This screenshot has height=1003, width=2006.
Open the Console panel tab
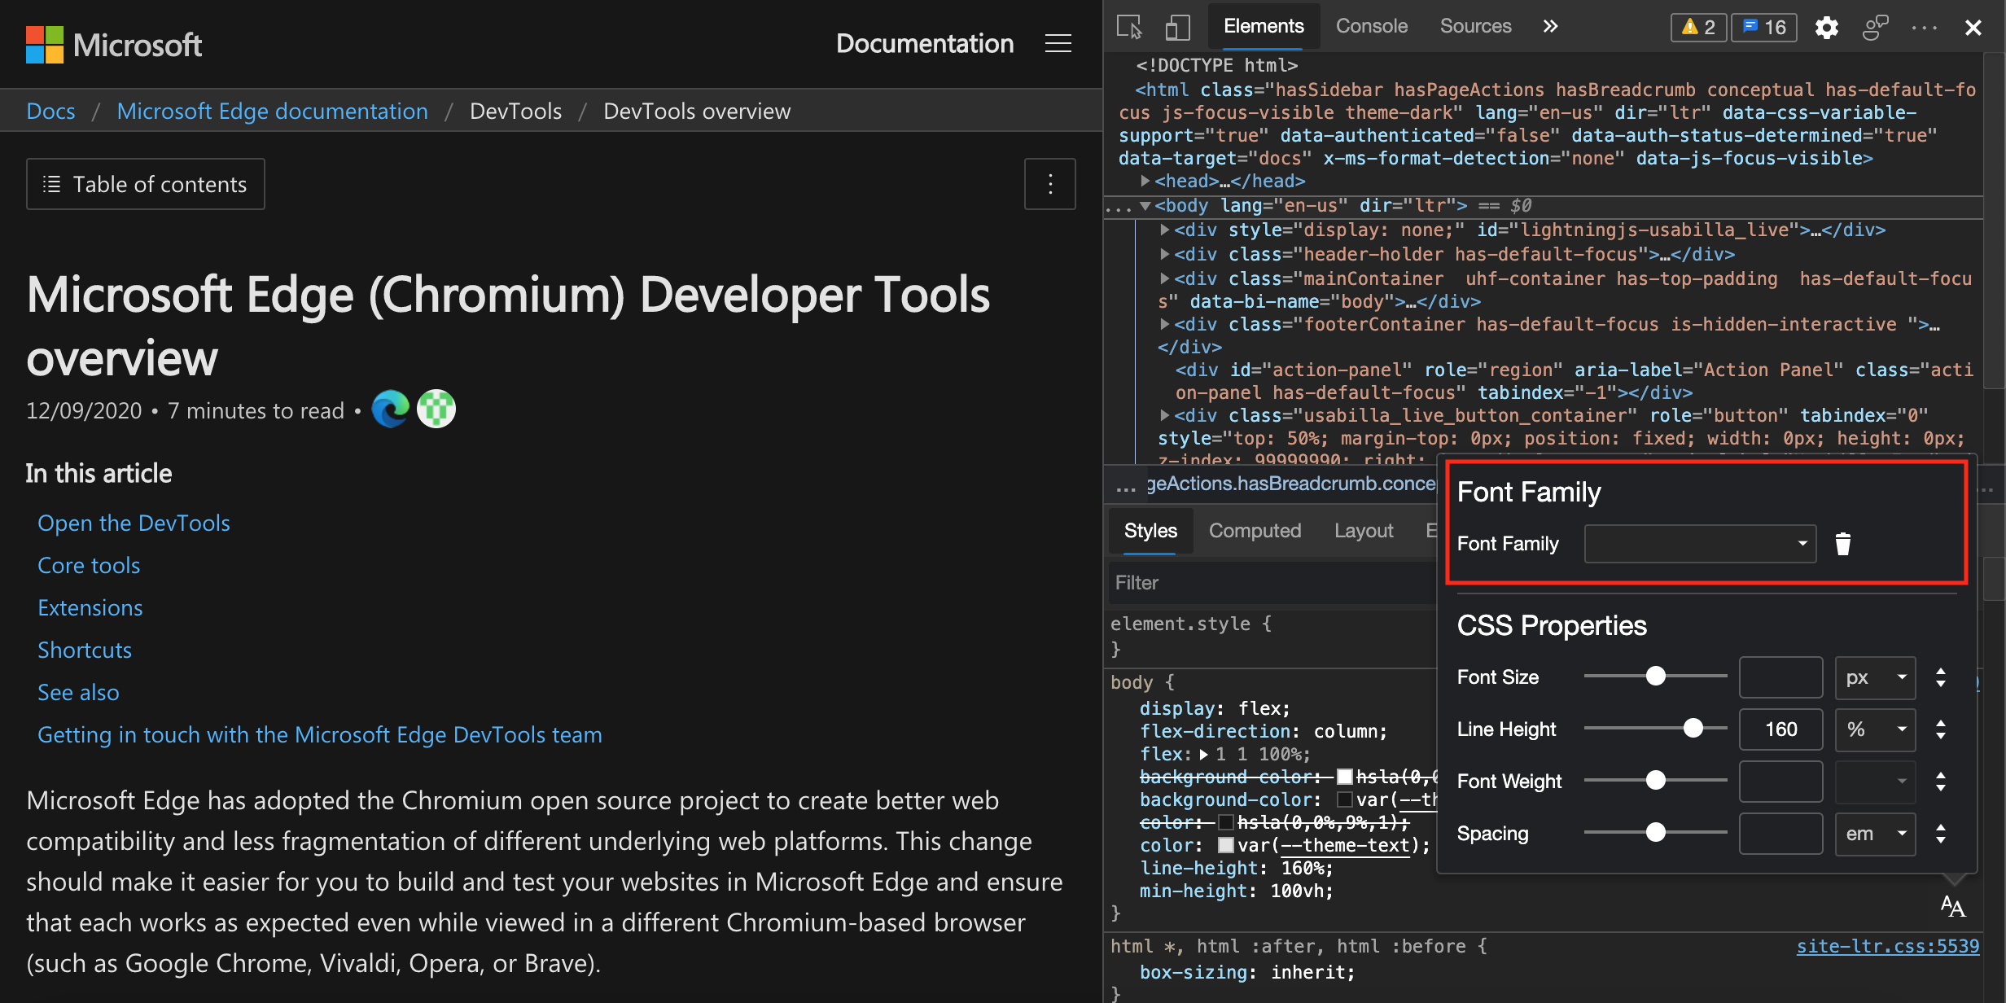point(1372,24)
